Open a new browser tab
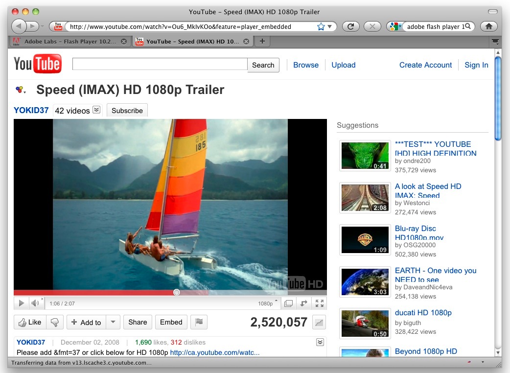 (x=262, y=42)
